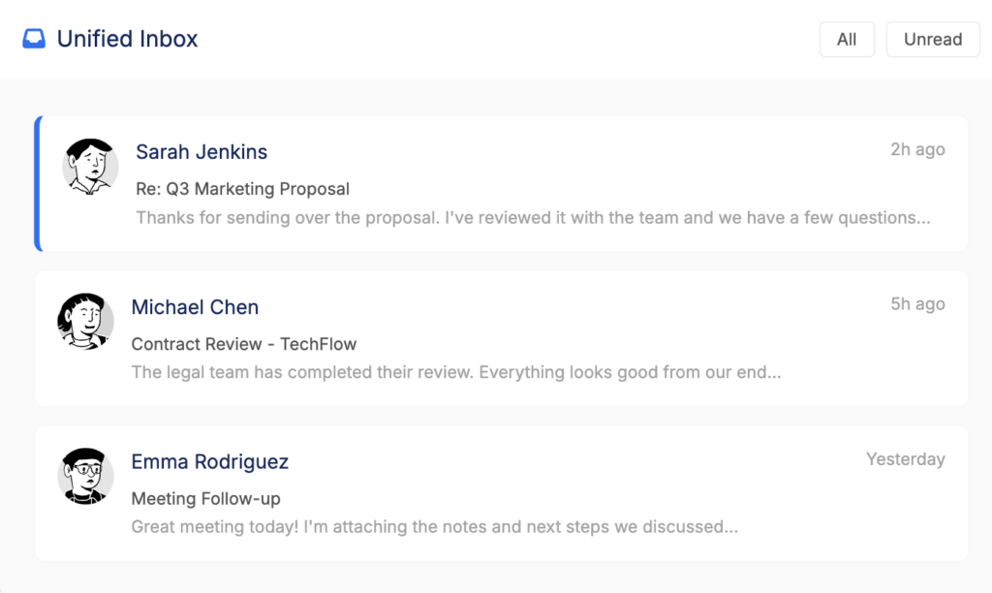Filter inbox by Unread messages
This screenshot has width=992, height=593.
click(x=932, y=40)
